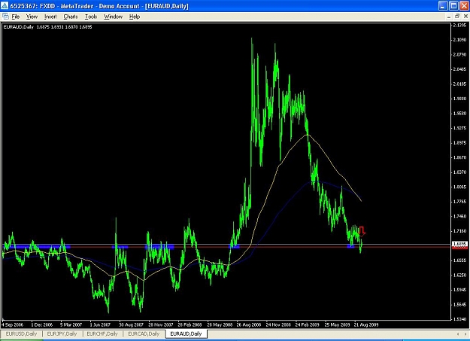Screen dimensions: 470x341
Task: Click the chart document icon beside the File menu
Action: point(6,17)
